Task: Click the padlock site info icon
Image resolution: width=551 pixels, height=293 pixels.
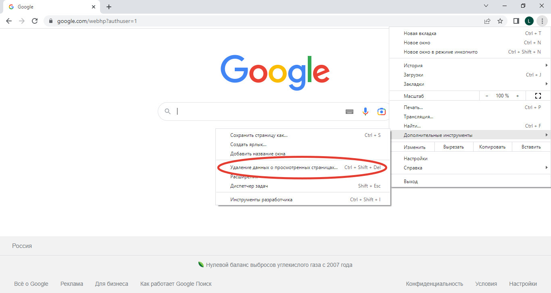Action: 51,21
